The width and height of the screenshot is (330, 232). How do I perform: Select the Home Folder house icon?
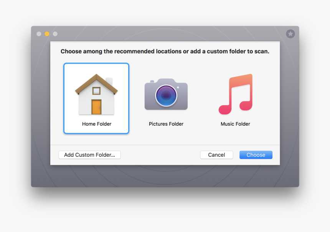click(96, 94)
